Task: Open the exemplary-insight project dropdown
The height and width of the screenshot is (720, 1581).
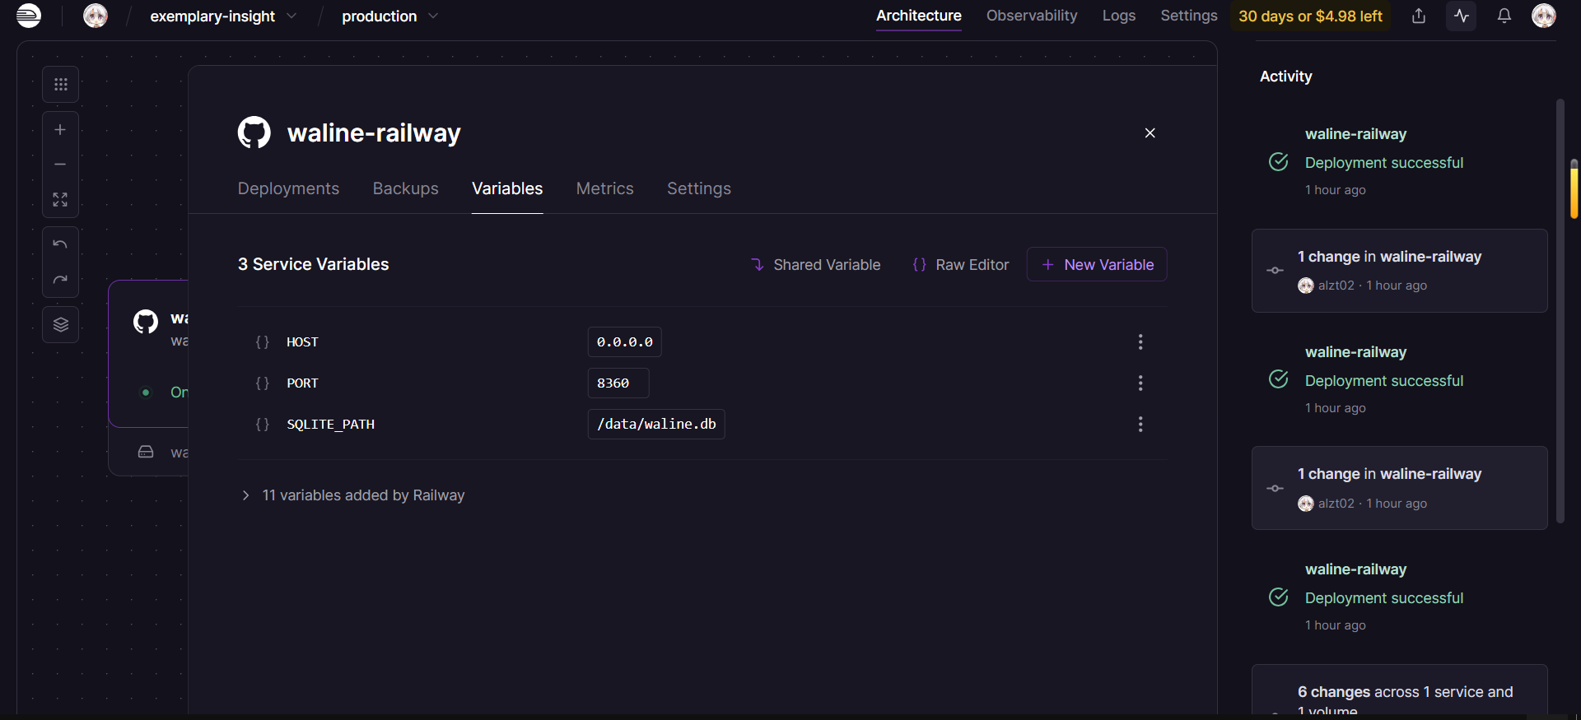Action: point(223,16)
